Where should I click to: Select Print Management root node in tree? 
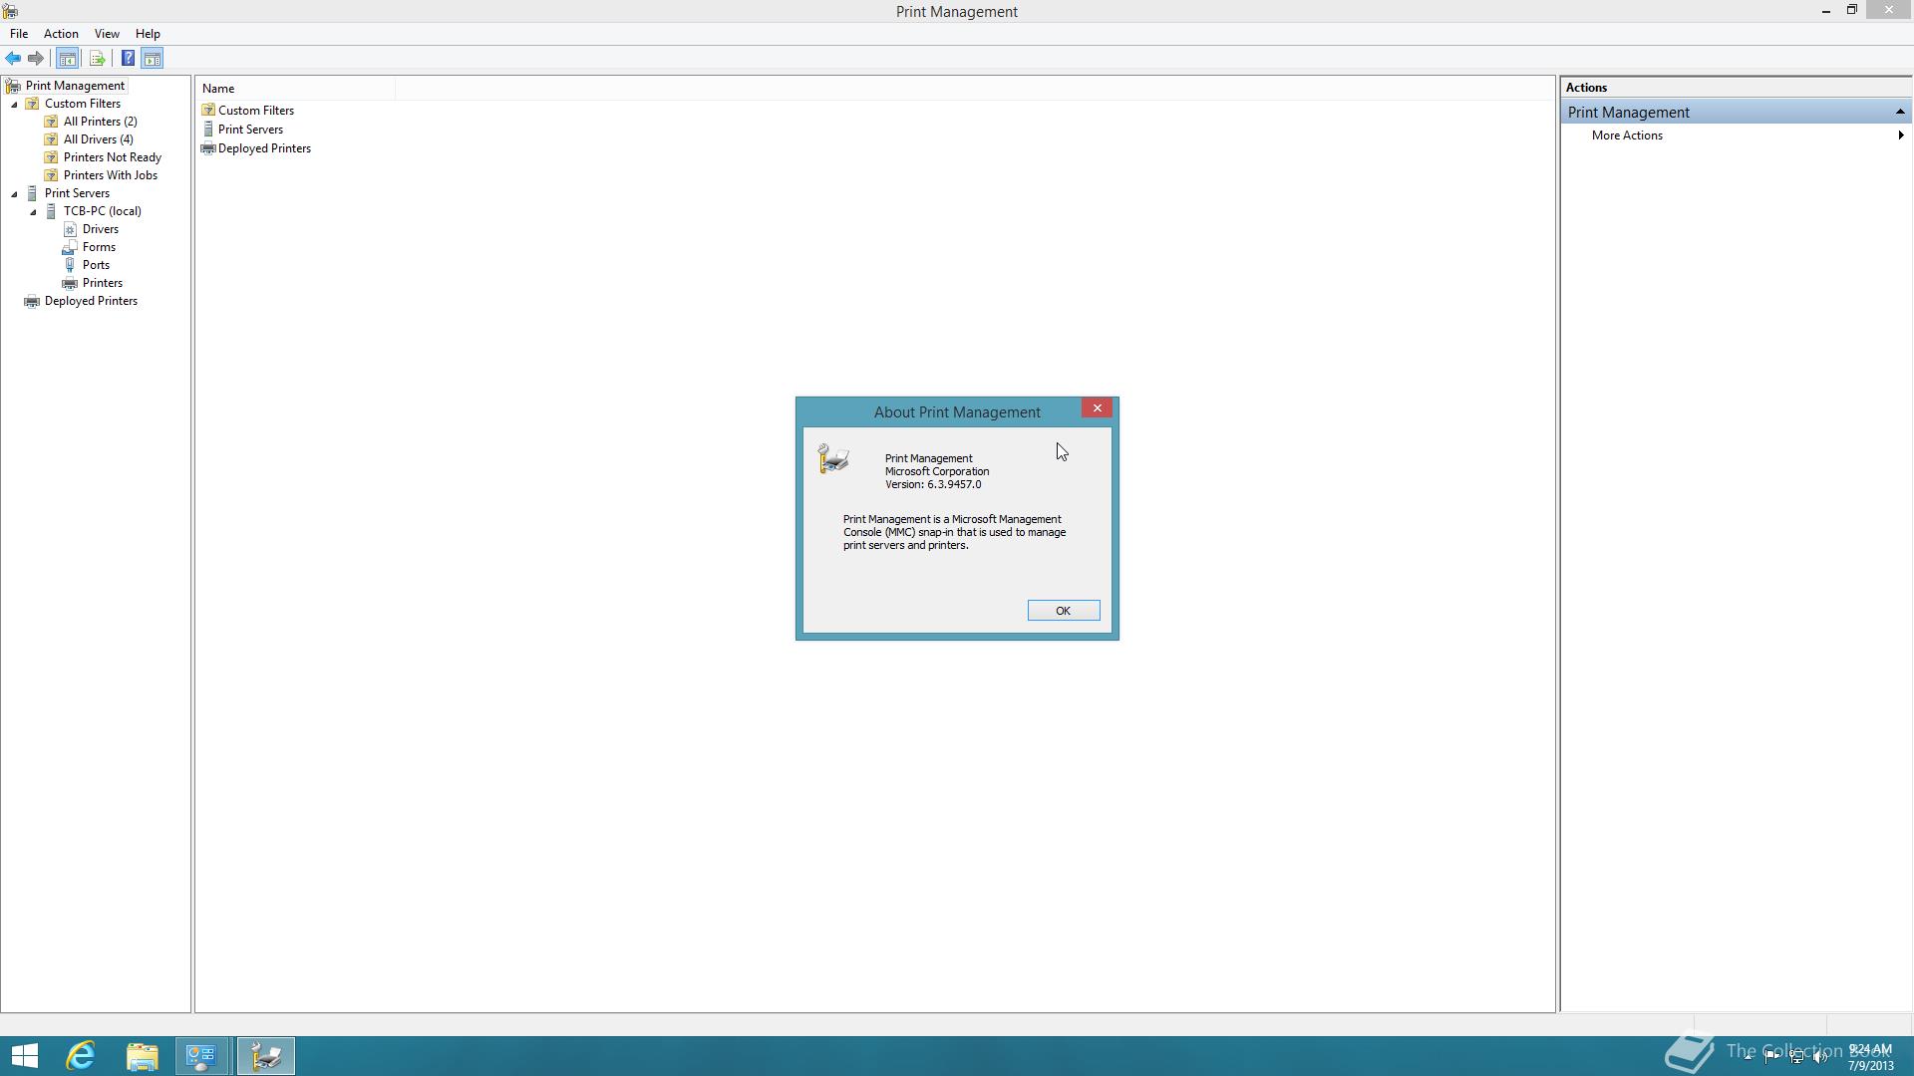[75, 86]
